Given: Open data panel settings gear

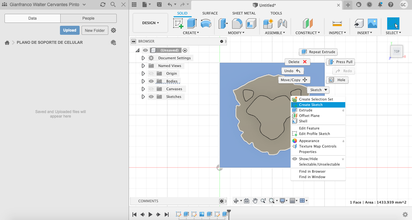Looking at the screenshot, I should coord(113,30).
